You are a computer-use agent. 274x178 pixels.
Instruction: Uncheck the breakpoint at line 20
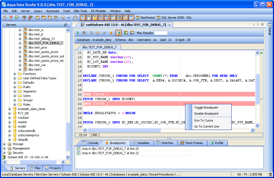tap(79, 149)
